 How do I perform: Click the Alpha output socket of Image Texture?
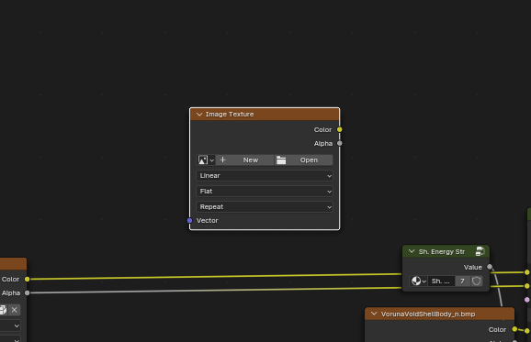pyautogui.click(x=339, y=143)
